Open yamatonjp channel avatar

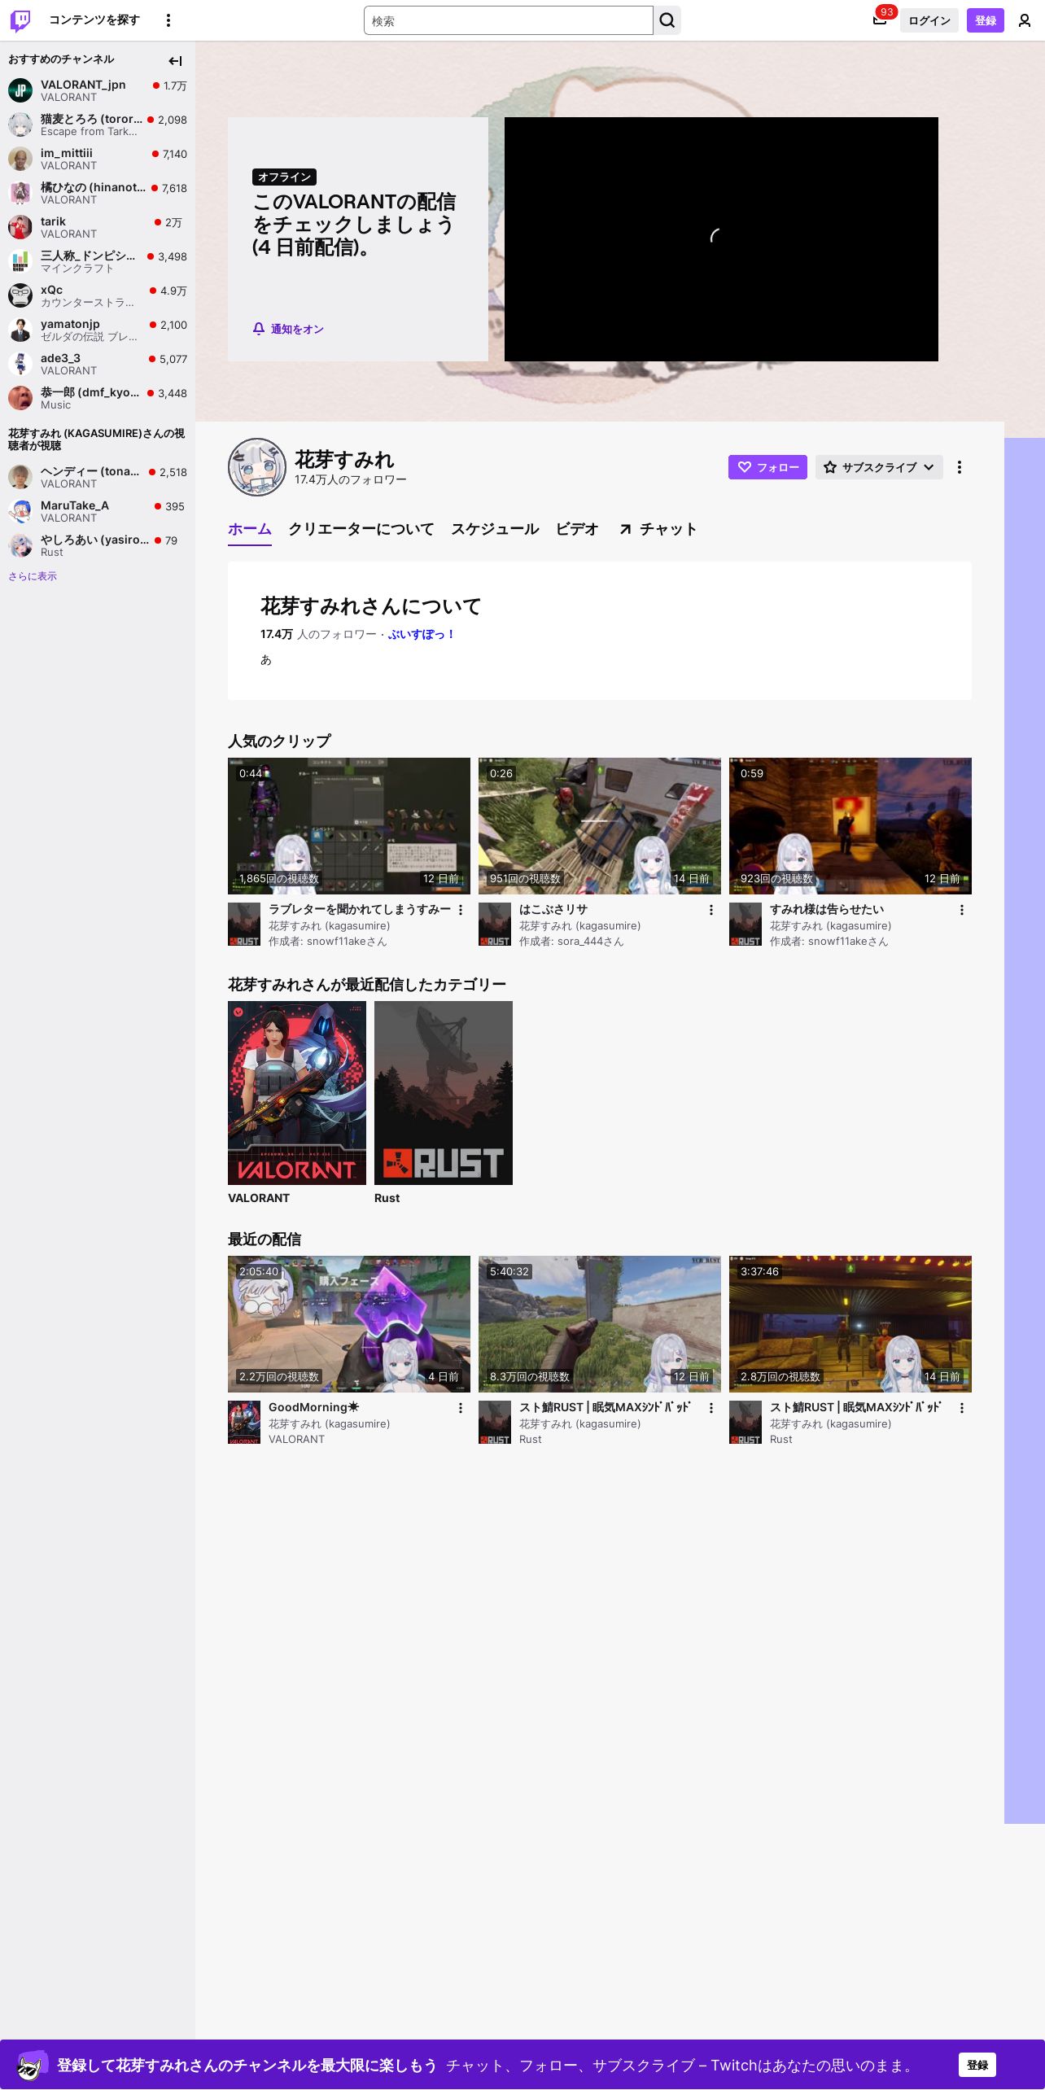[x=20, y=330]
